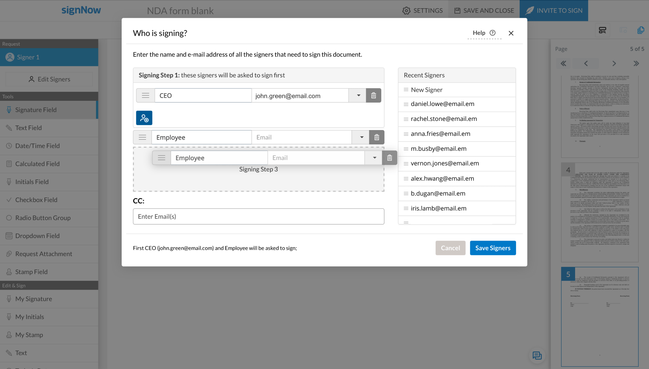Click the CC Enter Email(s) field
Viewport: 649px width, 369px height.
258,217
